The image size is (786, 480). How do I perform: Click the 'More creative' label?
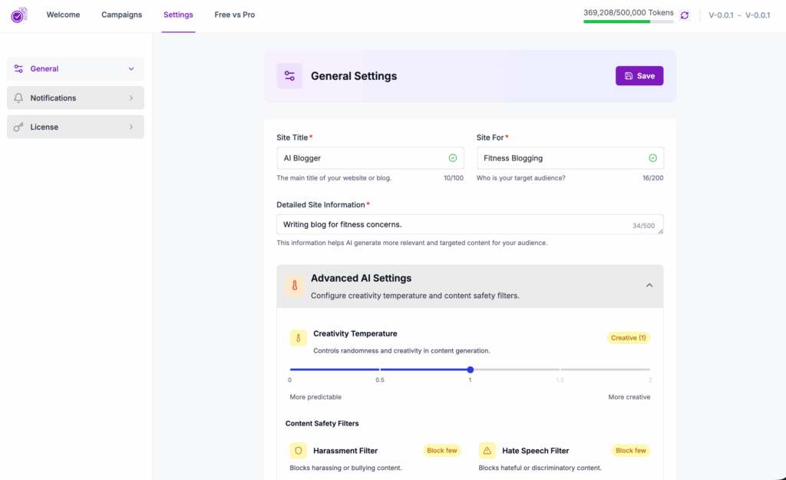click(x=629, y=397)
